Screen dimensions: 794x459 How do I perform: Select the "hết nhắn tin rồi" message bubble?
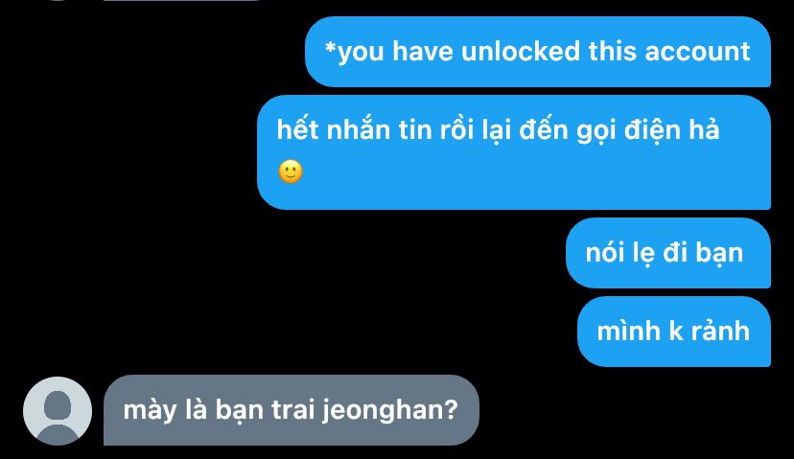tap(514, 152)
